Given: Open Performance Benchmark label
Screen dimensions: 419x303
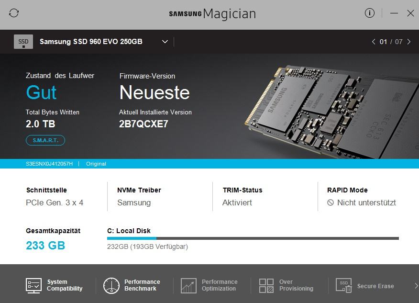Looking at the screenshot, I should point(142,285).
